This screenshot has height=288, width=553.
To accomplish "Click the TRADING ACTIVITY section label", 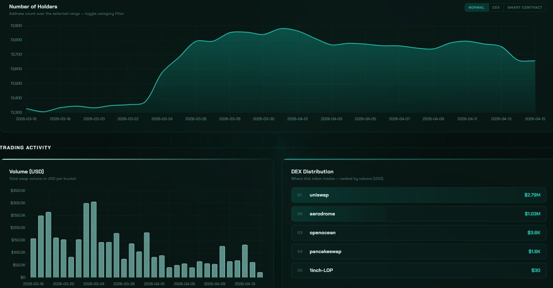I will point(26,147).
